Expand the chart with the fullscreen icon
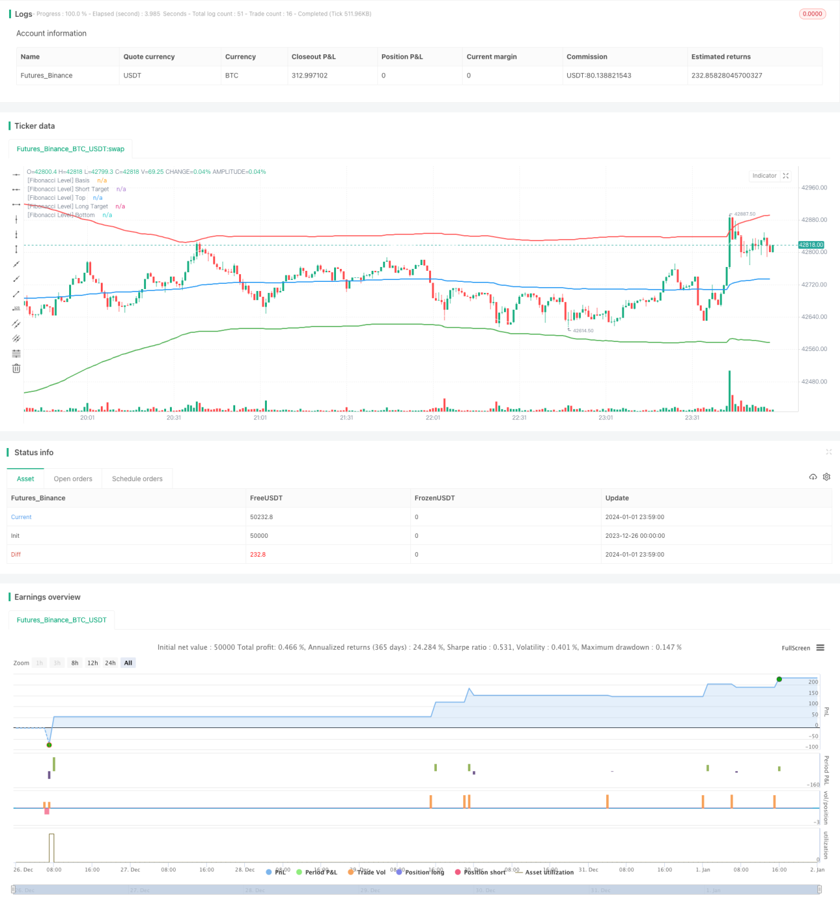This screenshot has height=909, width=840. click(x=786, y=176)
